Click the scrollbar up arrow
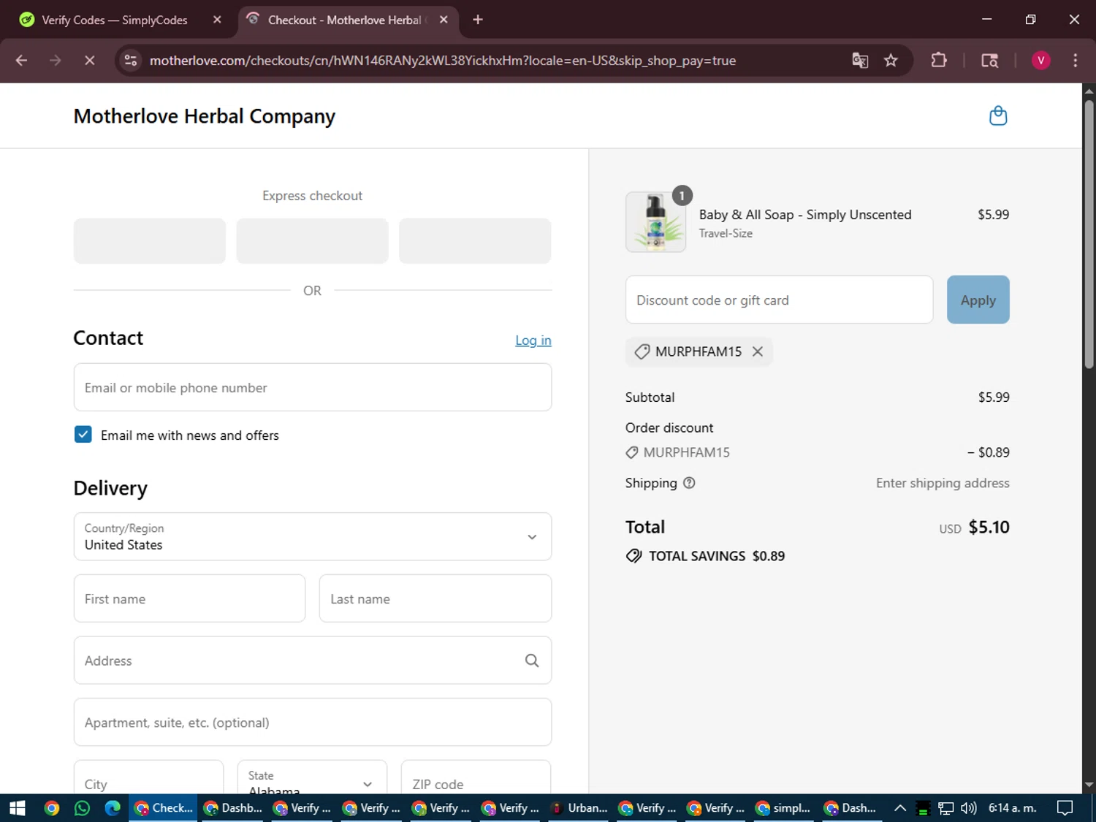The image size is (1096, 822). [x=1089, y=91]
